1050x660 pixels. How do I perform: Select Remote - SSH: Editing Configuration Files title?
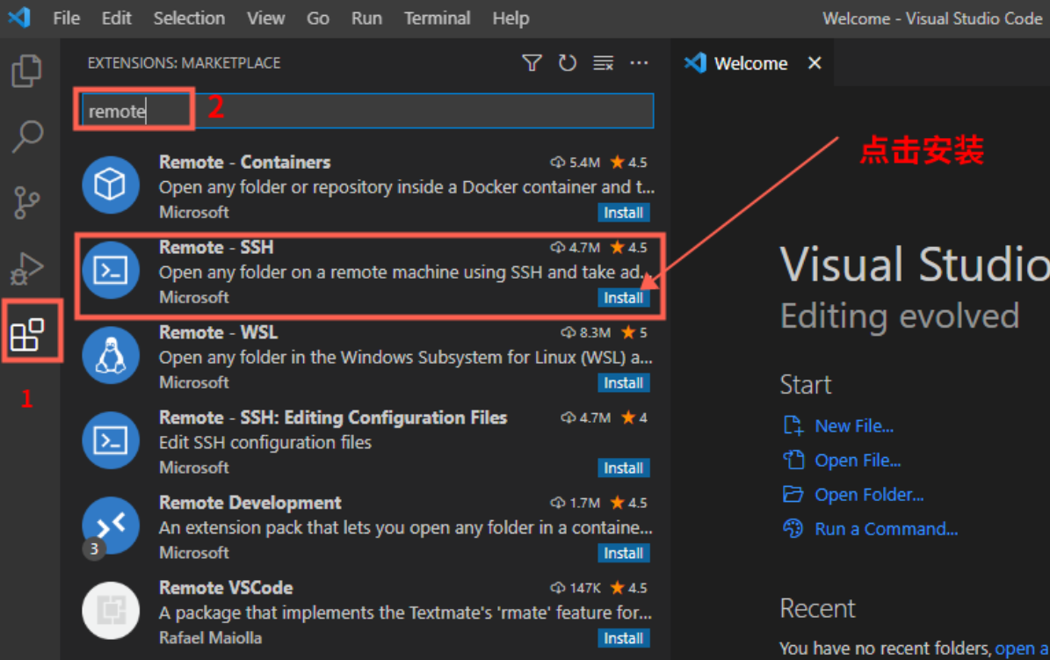(333, 417)
